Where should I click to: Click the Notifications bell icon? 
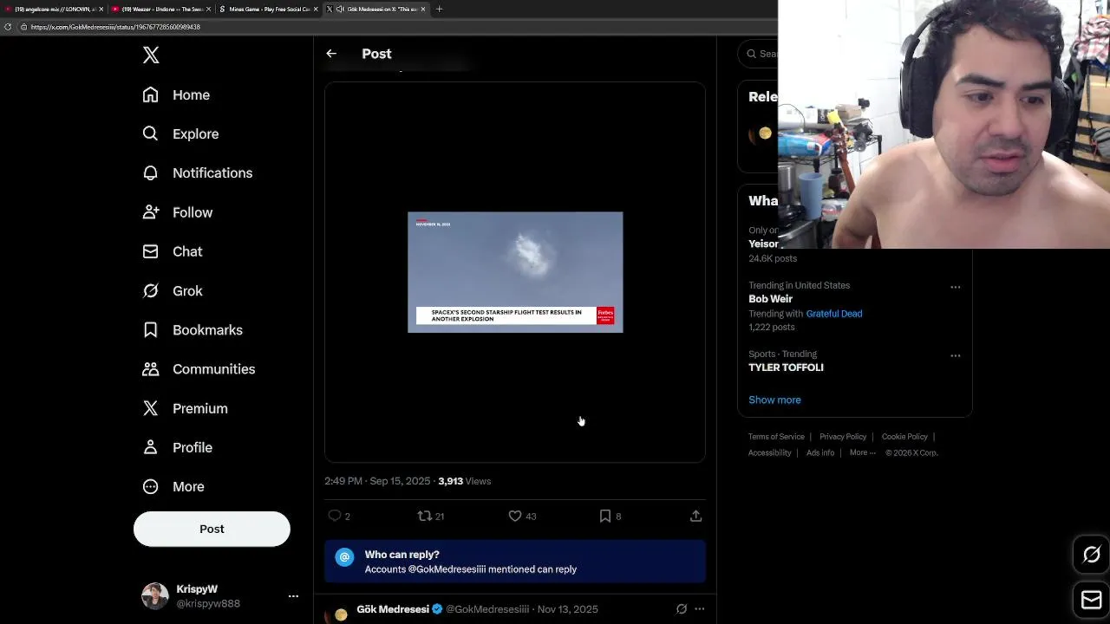click(151, 172)
